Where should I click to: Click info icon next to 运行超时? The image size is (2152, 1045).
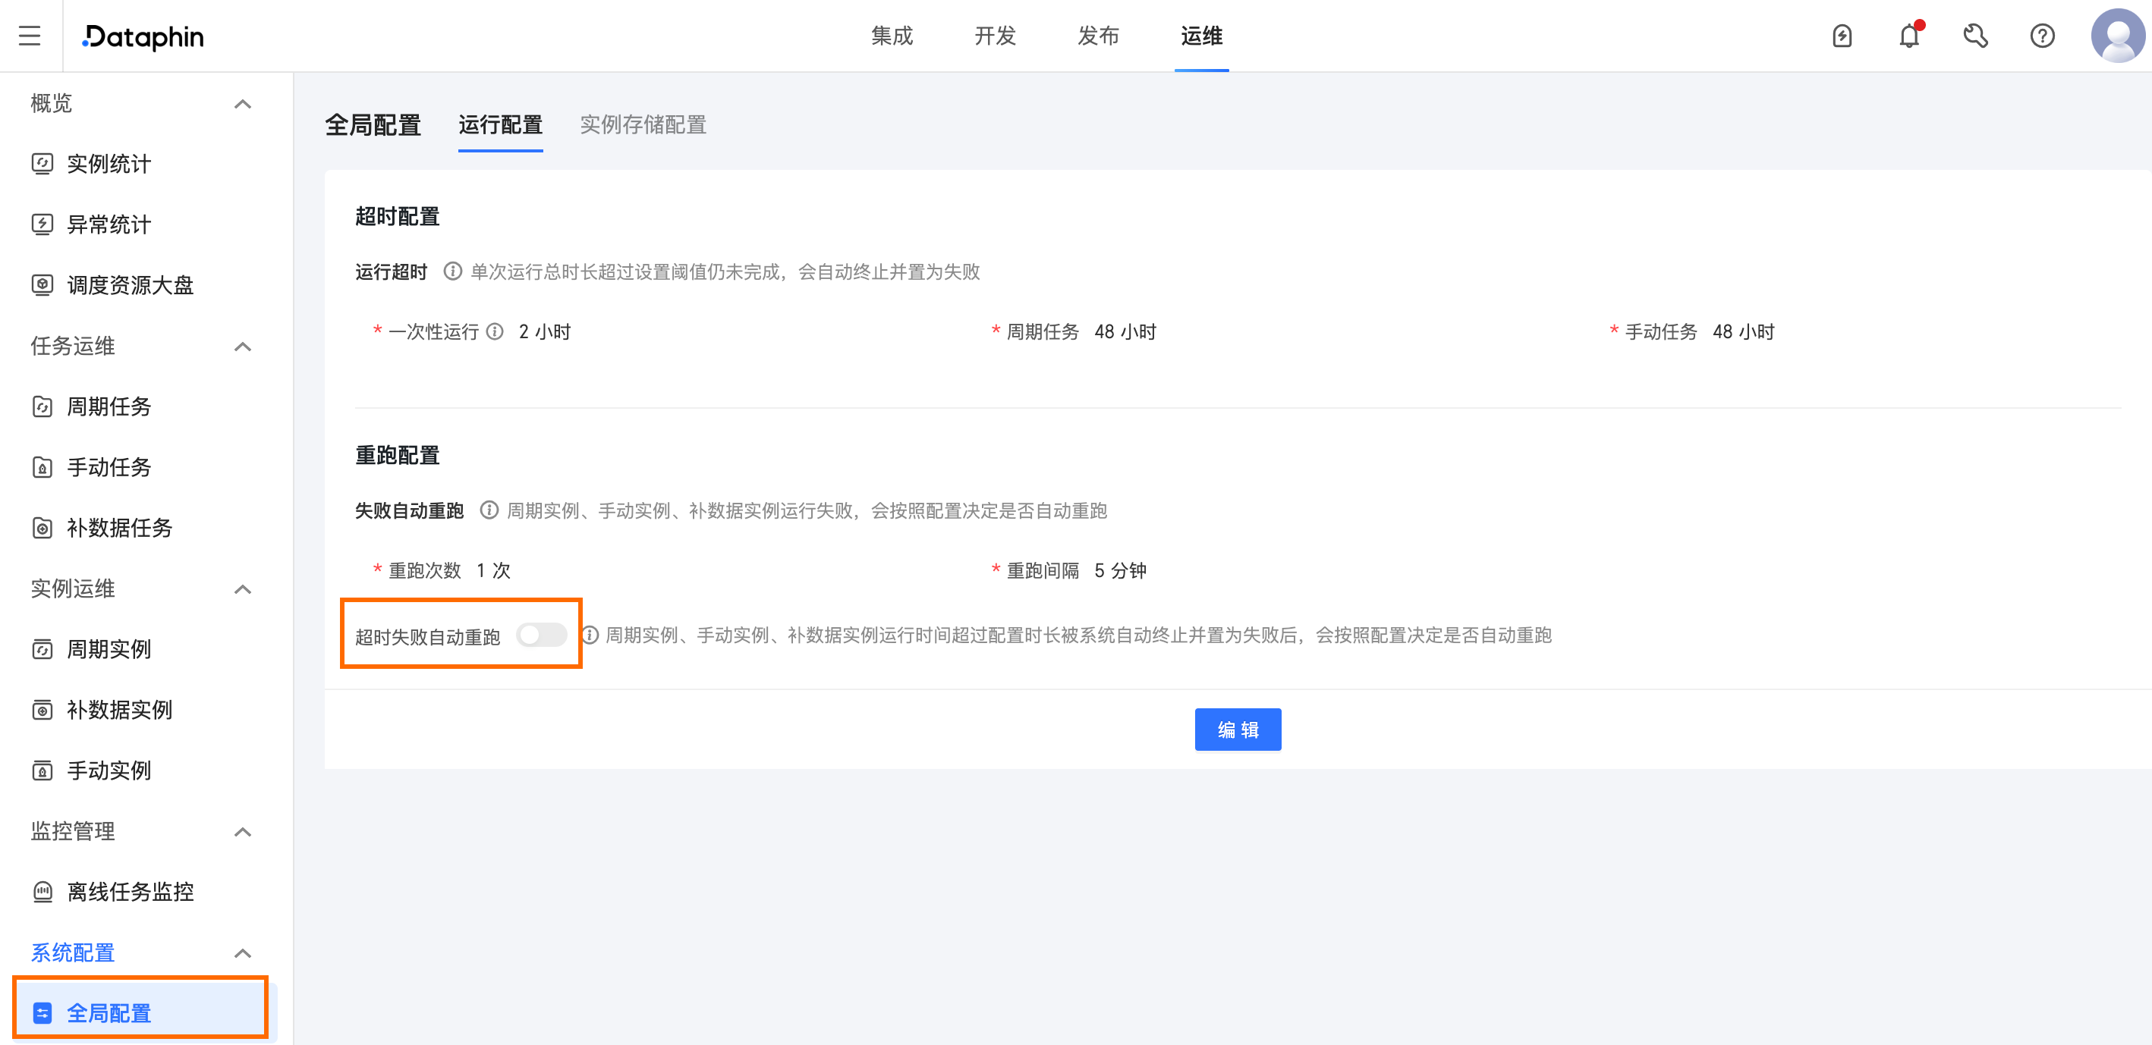452,271
